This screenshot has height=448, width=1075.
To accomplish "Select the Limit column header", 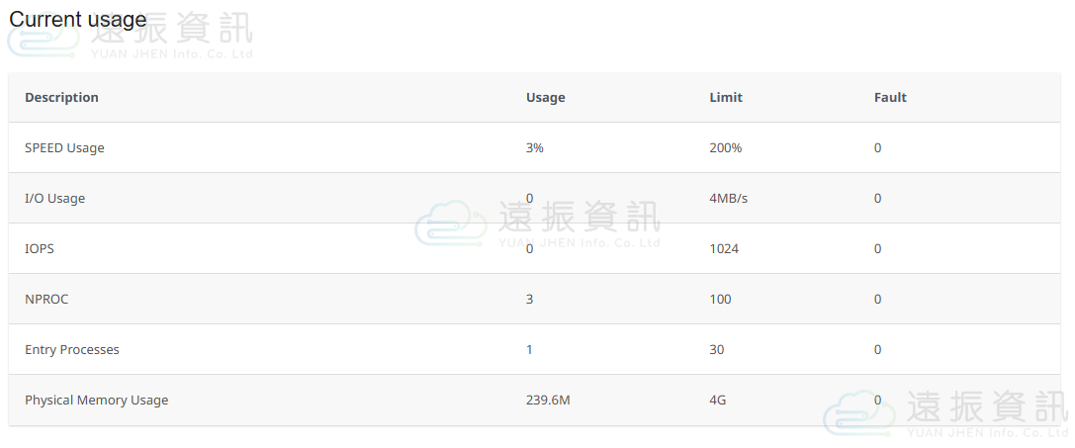I will [x=726, y=97].
